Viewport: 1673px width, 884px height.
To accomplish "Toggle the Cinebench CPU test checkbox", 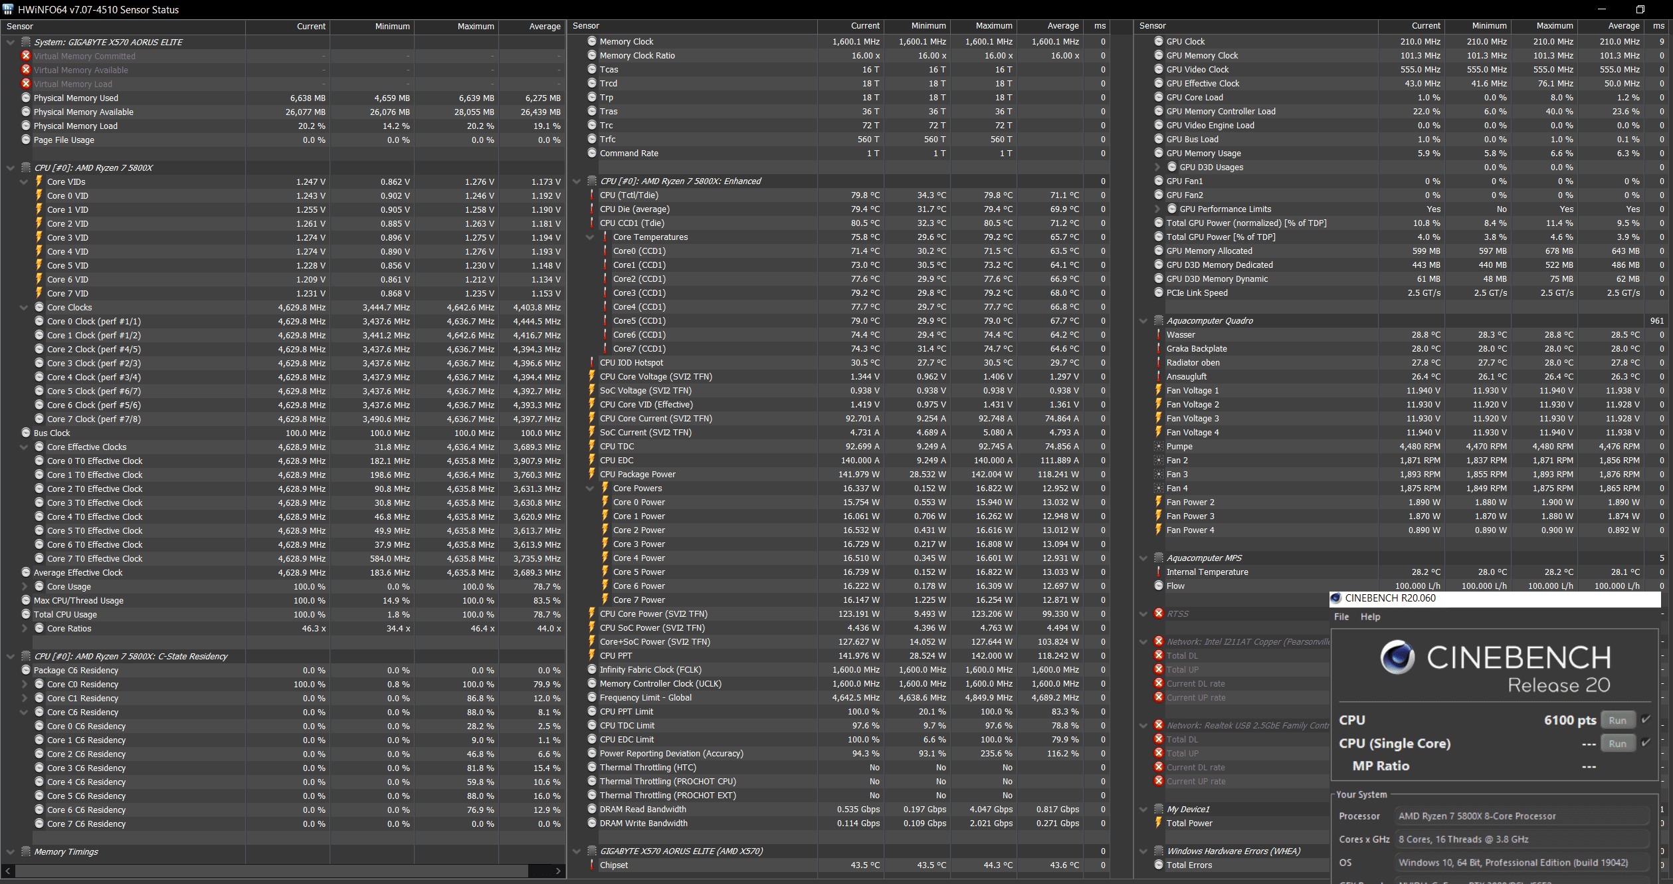I will pos(1646,719).
